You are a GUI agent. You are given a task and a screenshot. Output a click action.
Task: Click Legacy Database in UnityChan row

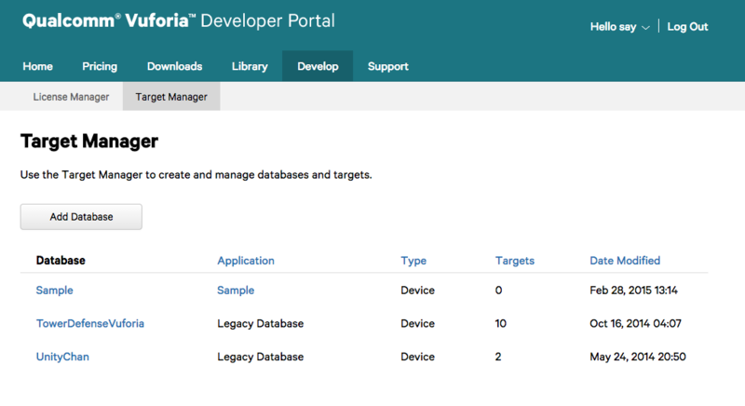tap(261, 357)
